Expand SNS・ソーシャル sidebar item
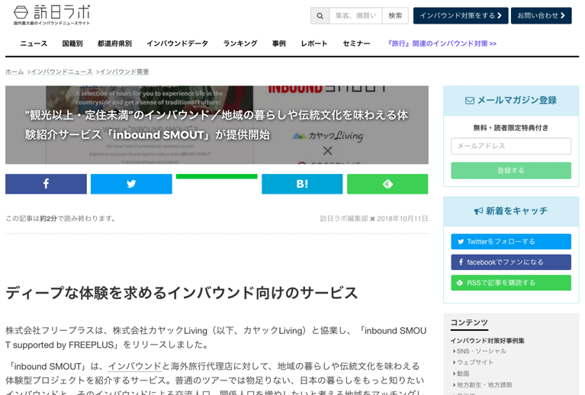Screen dimensions: 585x395 point(481,352)
